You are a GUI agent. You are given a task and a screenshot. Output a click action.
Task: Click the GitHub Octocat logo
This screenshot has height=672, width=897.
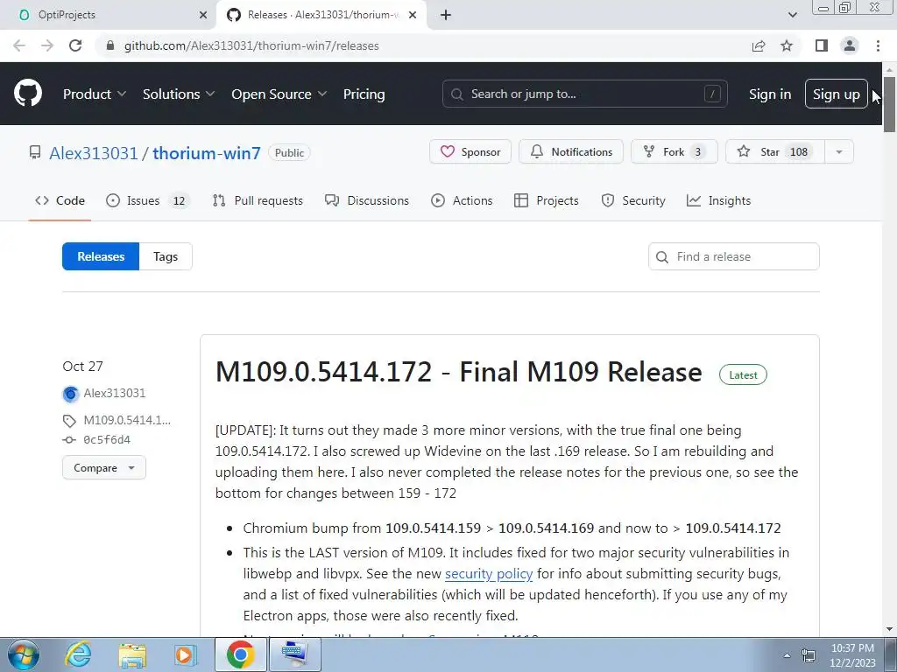28,94
